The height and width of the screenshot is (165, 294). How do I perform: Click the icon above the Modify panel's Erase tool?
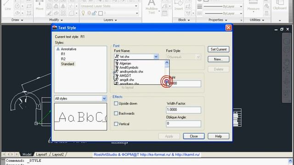tap(49, 6)
